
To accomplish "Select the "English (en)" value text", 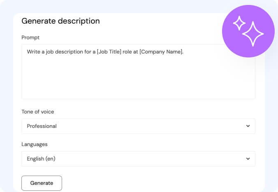I will click(x=41, y=159).
